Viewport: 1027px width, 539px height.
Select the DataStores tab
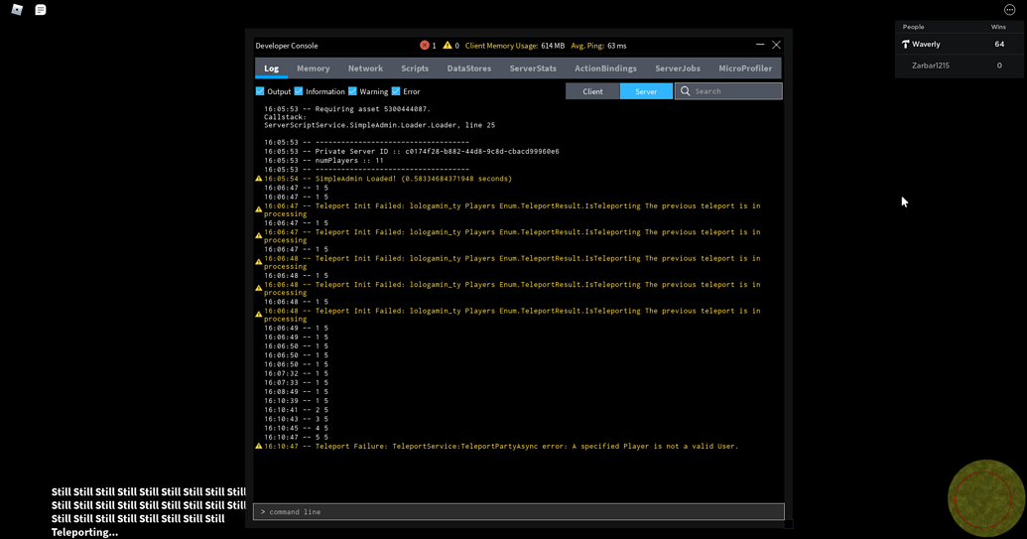(468, 68)
